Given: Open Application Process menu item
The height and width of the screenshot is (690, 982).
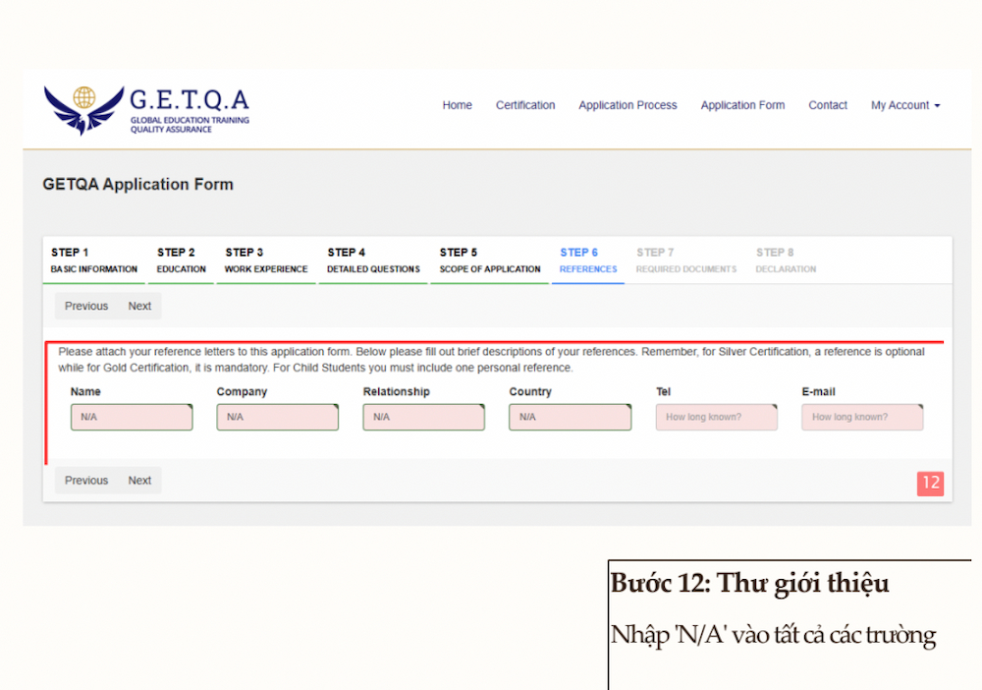Looking at the screenshot, I should tap(627, 105).
